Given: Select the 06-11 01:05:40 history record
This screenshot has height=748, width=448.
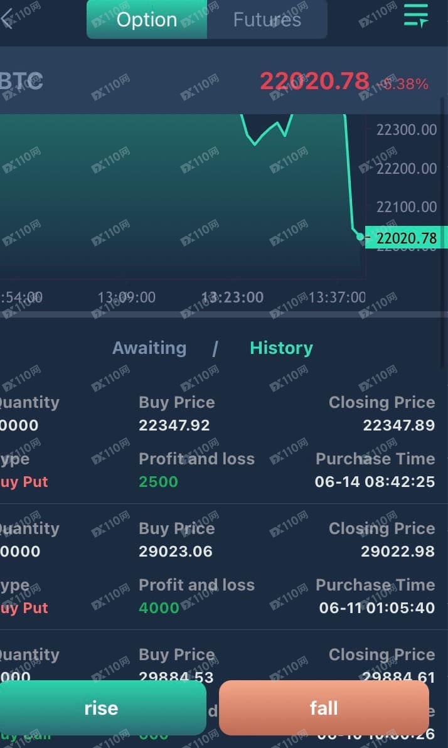Looking at the screenshot, I should pyautogui.click(x=224, y=568).
